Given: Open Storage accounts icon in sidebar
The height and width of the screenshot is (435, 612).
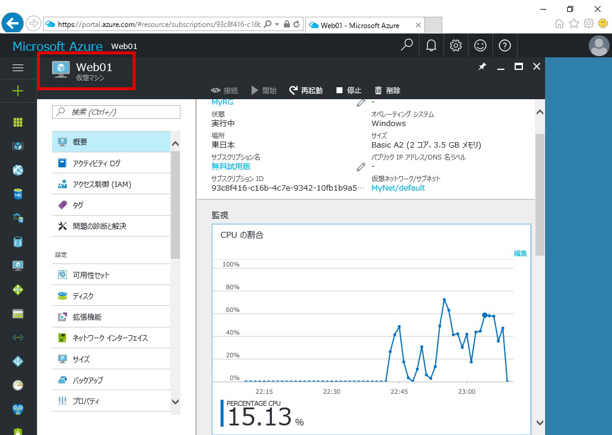Looking at the screenshot, I should (18, 314).
